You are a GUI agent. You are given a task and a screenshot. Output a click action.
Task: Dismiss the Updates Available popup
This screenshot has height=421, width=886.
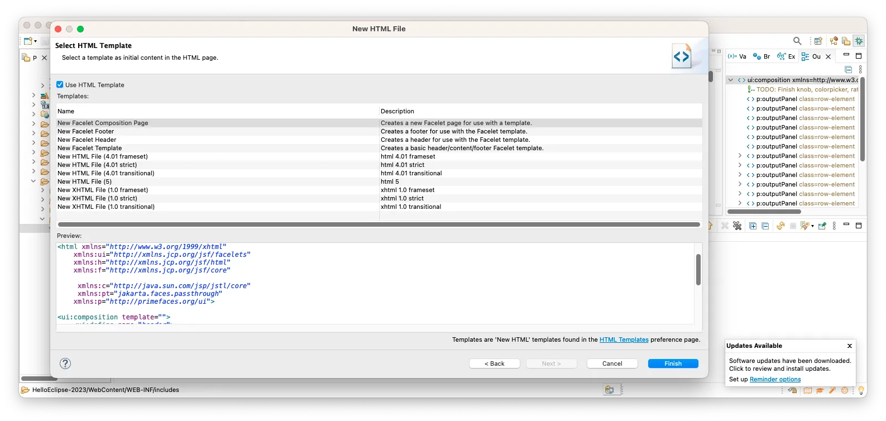click(850, 346)
